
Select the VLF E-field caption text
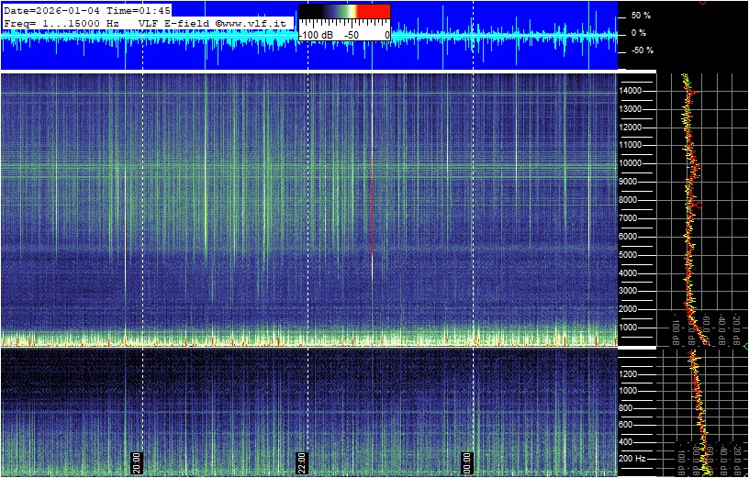(x=175, y=23)
